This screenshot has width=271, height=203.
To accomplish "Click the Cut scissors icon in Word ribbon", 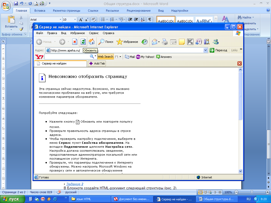I will click(21, 17).
